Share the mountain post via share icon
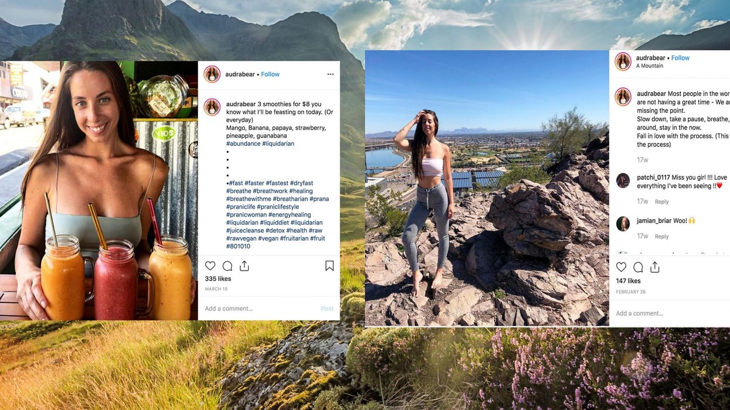The width and height of the screenshot is (730, 410). [x=655, y=267]
